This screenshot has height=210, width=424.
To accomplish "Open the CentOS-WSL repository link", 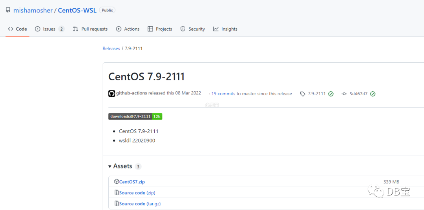I will click(77, 11).
